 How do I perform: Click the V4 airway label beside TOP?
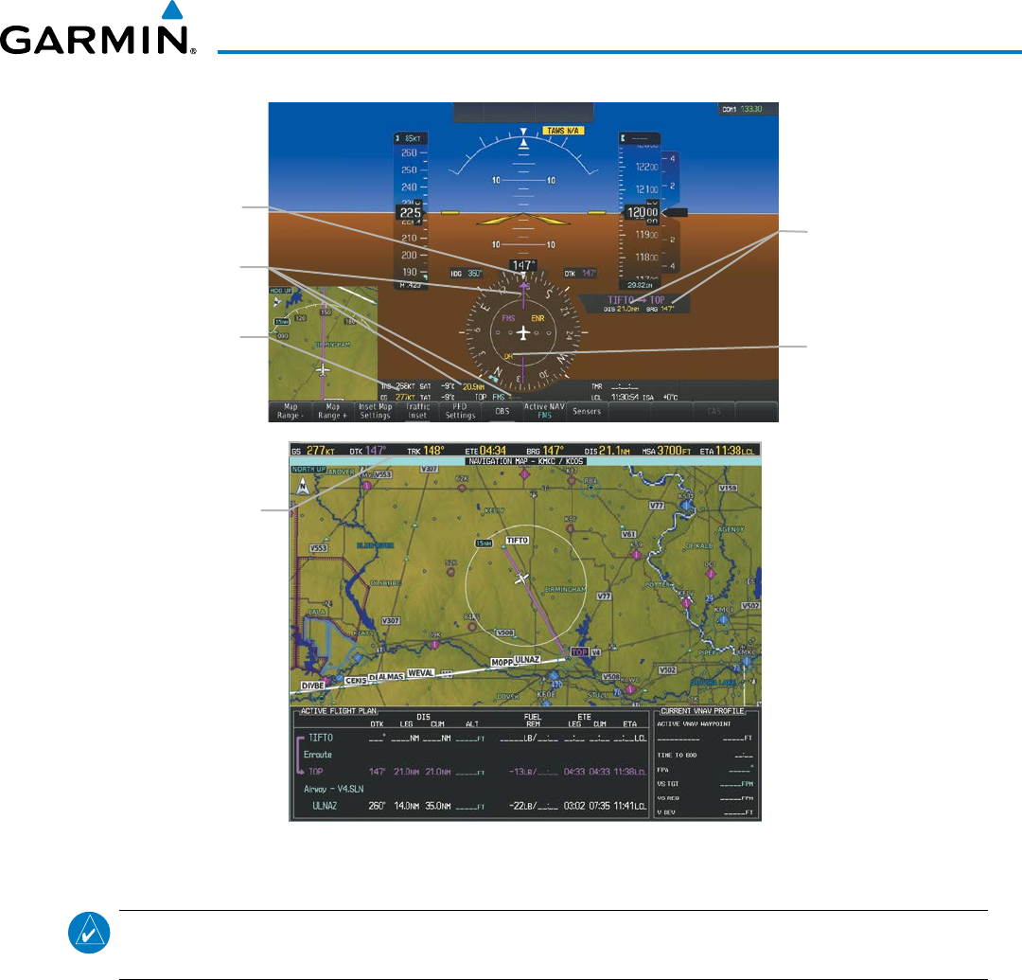point(595,651)
